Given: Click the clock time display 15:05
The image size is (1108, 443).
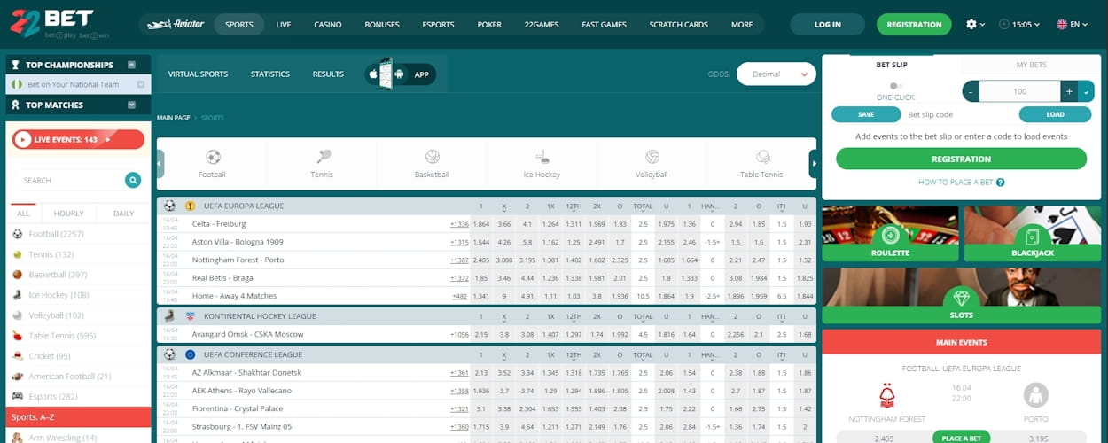Looking at the screenshot, I should [1019, 24].
